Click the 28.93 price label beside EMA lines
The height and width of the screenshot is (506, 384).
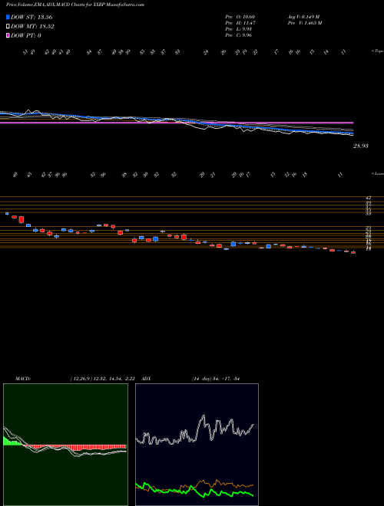pos(361,146)
